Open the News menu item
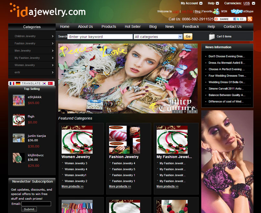261x213 pixels. tap(169, 27)
